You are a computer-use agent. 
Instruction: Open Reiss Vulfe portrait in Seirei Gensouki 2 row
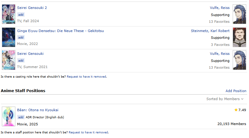tap(239, 14)
